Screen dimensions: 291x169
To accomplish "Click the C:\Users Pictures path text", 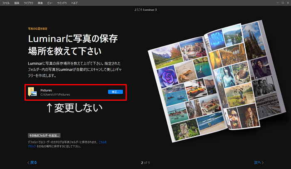I will coord(55,94).
